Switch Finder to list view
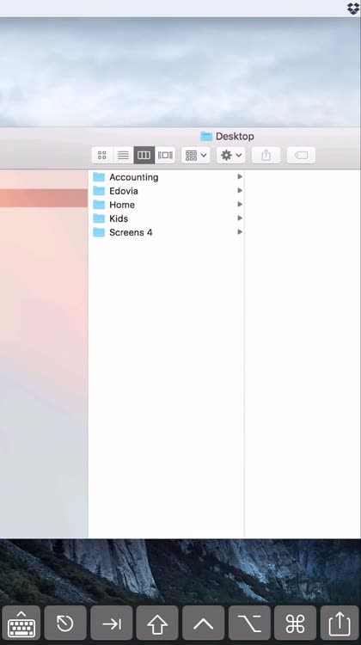The width and height of the screenshot is (361, 645). (x=123, y=155)
